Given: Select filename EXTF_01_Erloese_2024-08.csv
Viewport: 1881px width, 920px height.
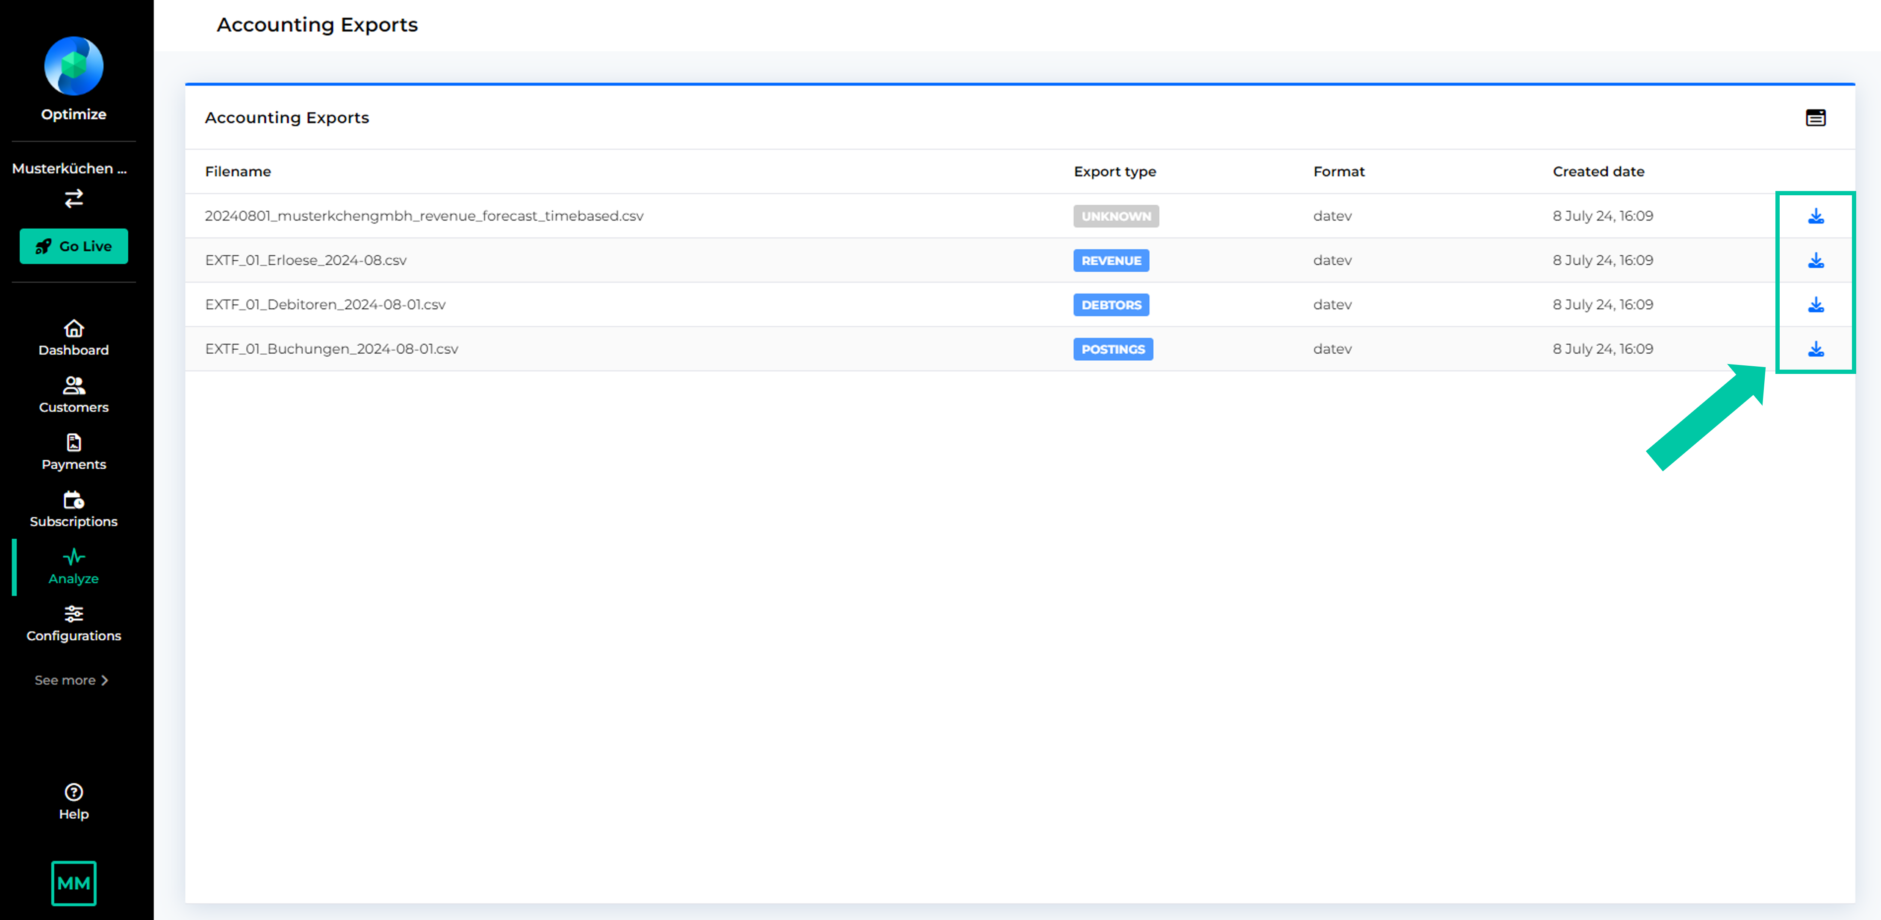Looking at the screenshot, I should pos(306,261).
